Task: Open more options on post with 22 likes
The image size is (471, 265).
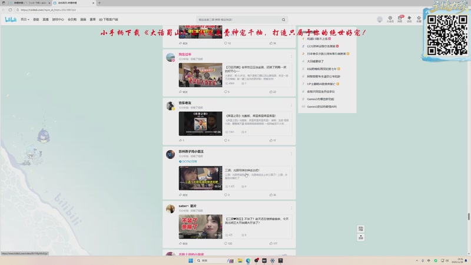Action: [x=291, y=57]
